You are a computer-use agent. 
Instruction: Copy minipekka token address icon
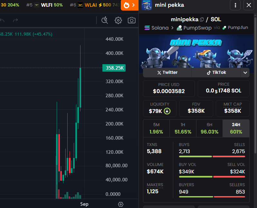point(202,20)
